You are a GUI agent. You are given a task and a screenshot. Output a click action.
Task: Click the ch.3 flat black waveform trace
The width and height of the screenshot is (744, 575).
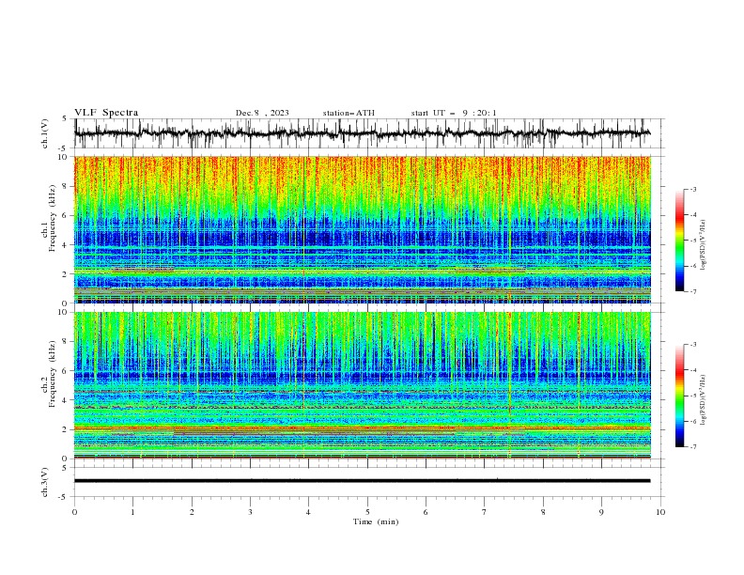362,481
